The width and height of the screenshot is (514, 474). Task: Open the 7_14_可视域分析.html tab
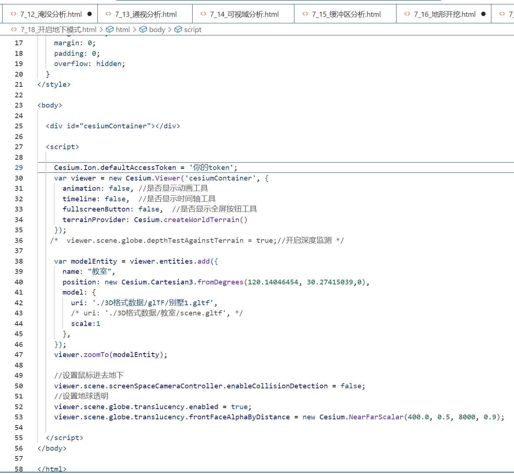coord(244,14)
